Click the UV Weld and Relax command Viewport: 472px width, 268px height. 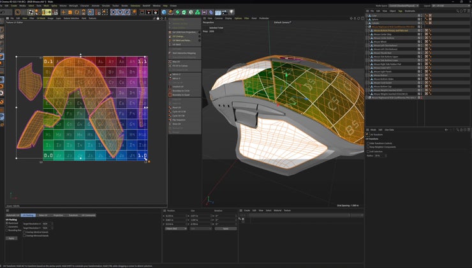[182, 40]
